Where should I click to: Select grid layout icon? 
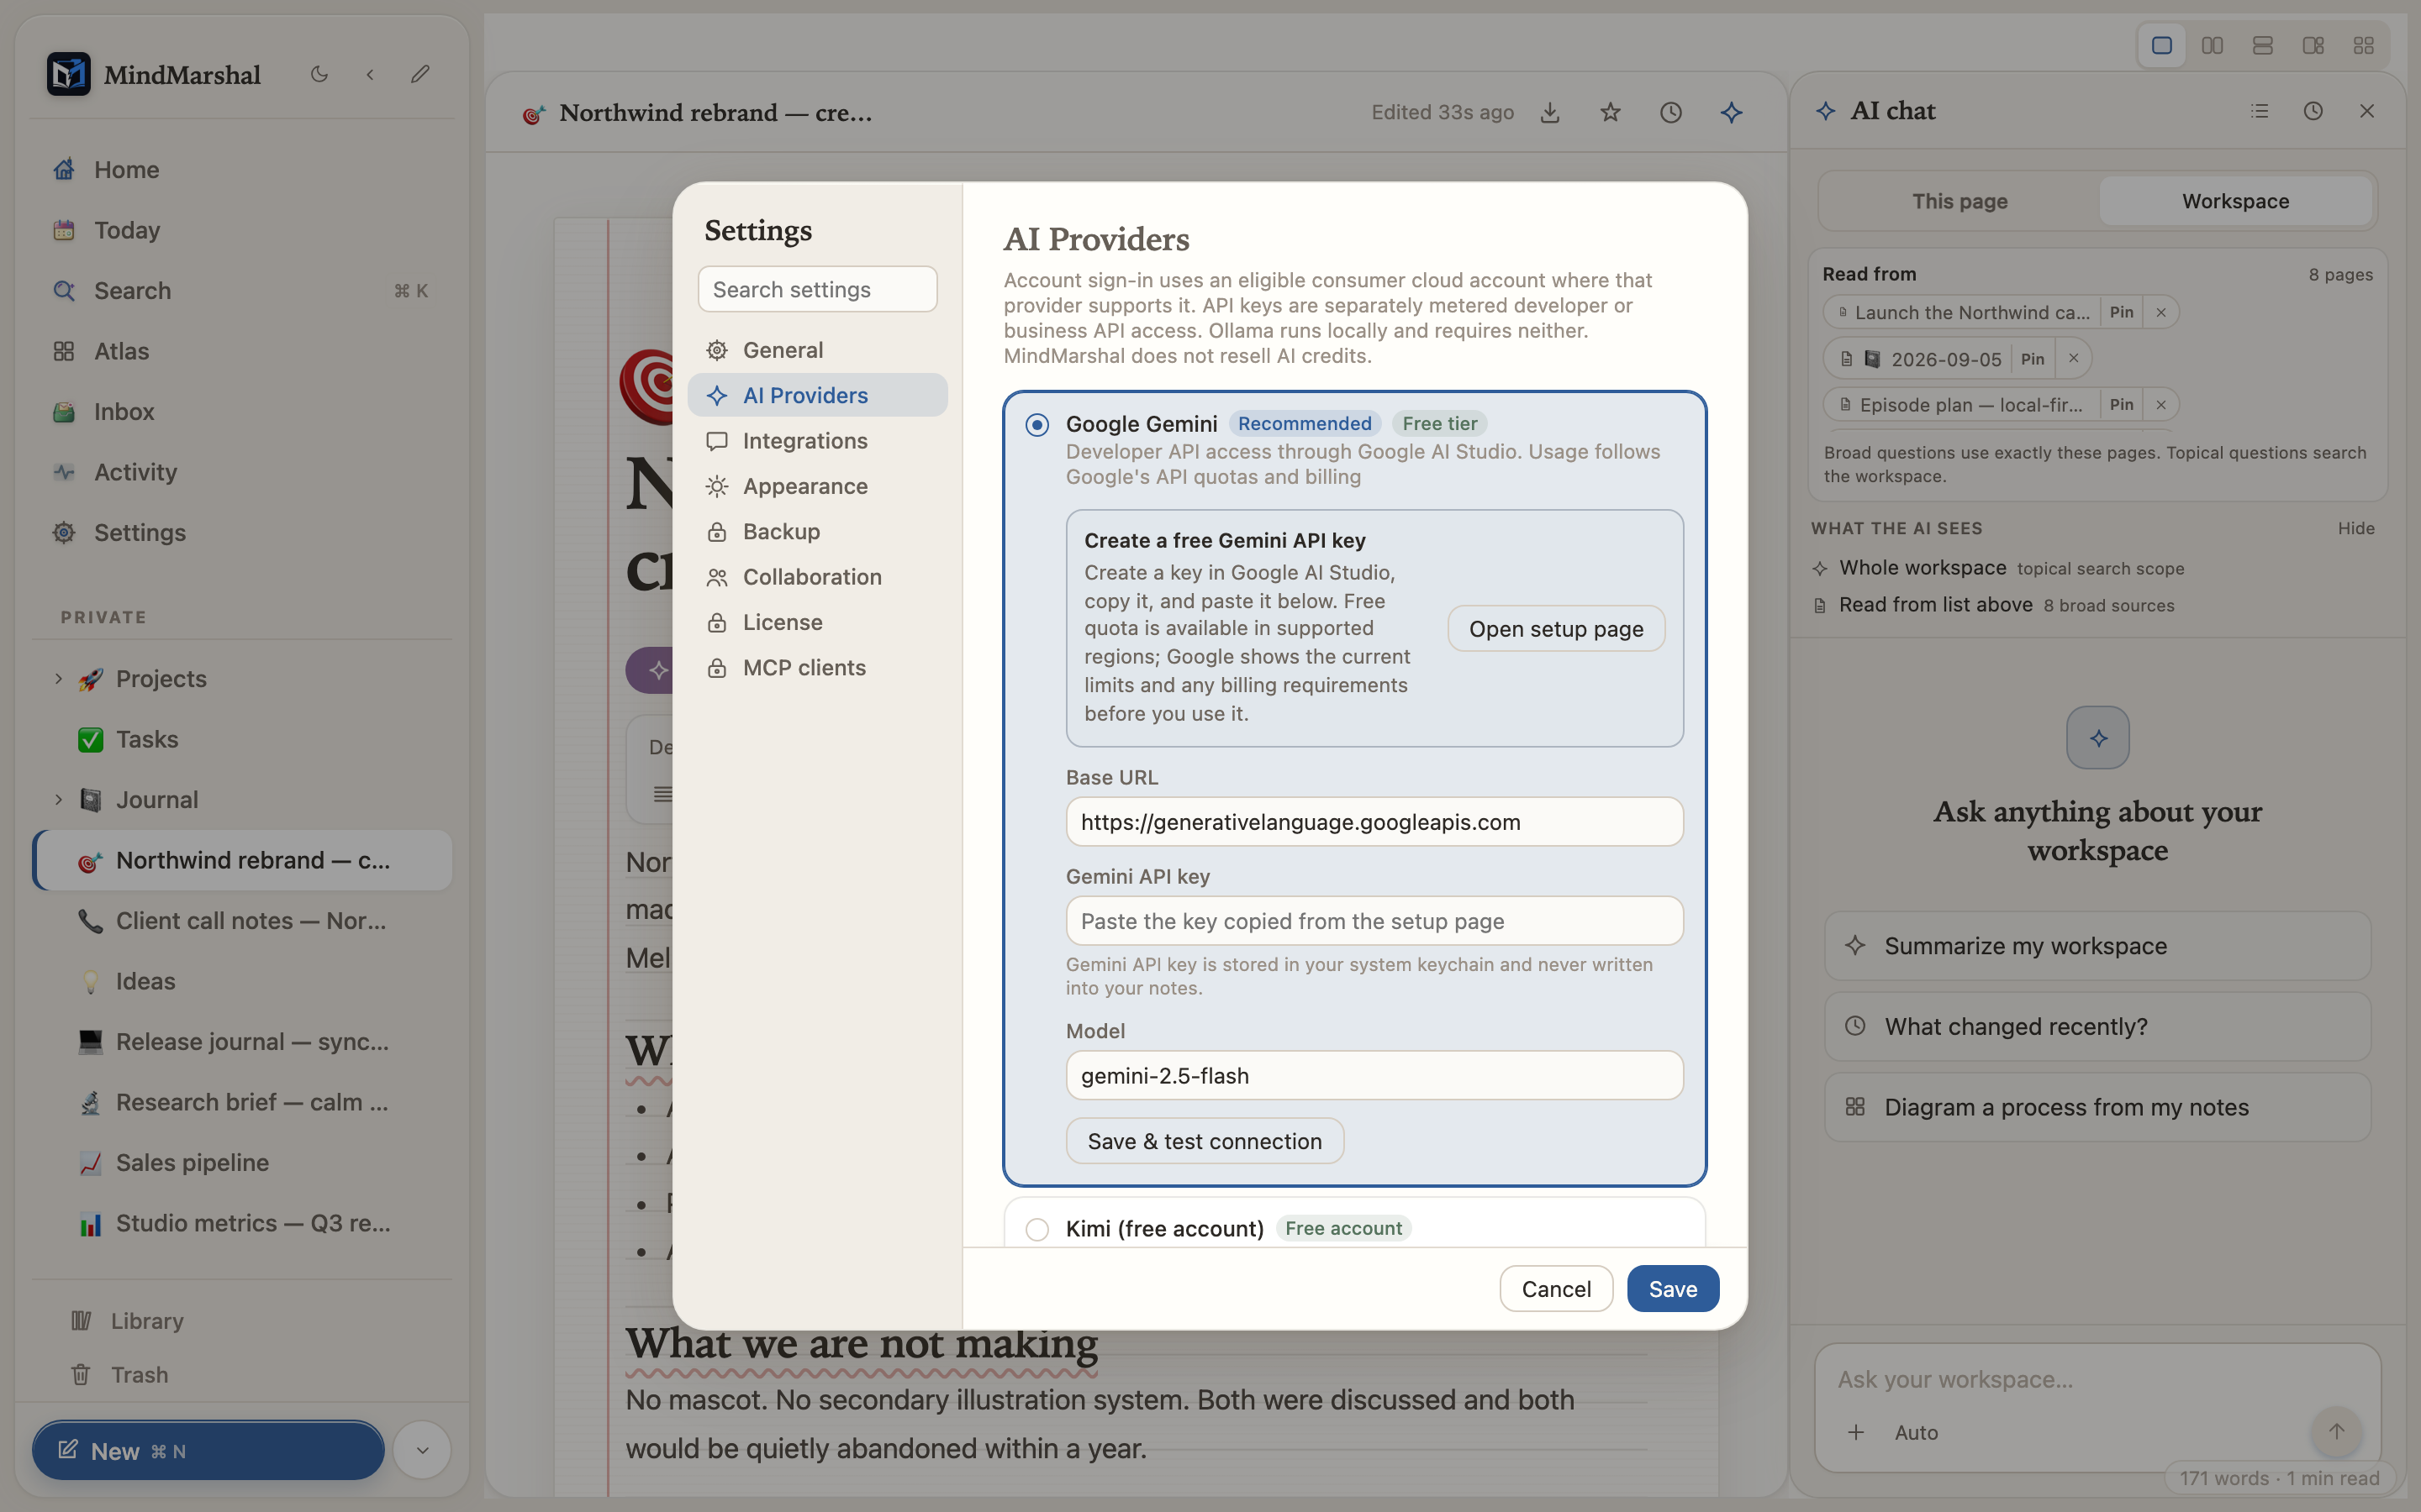click(x=2364, y=46)
